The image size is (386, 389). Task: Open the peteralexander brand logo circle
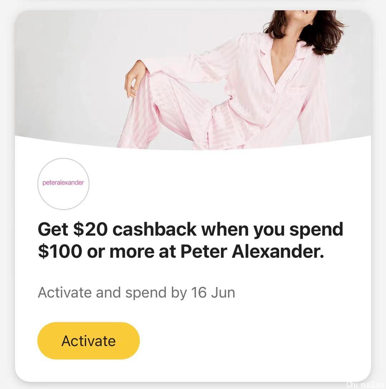click(x=63, y=184)
